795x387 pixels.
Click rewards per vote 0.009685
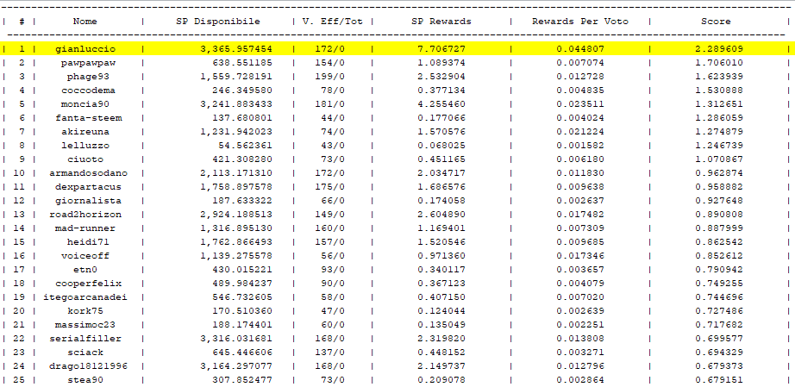[x=580, y=241]
